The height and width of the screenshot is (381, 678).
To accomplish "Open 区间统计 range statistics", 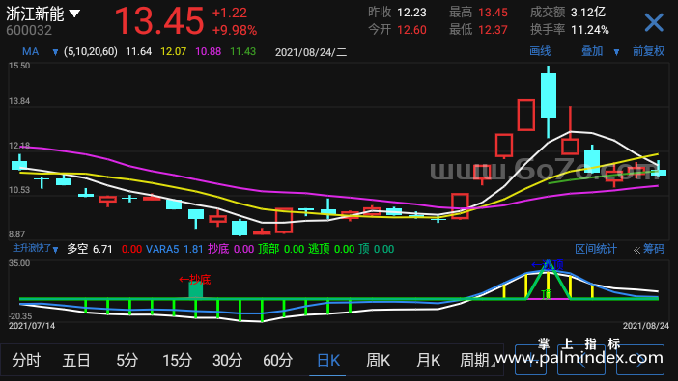I will (595, 249).
